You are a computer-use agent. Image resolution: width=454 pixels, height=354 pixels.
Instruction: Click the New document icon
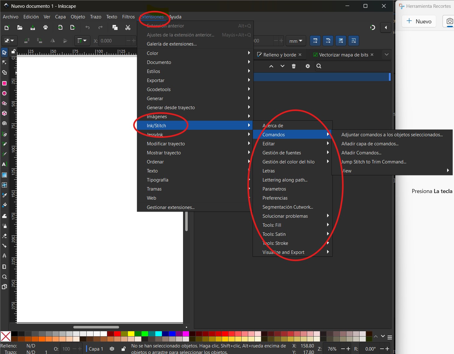(x=7, y=27)
